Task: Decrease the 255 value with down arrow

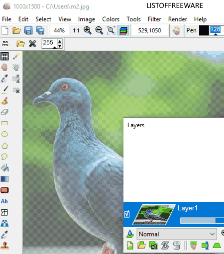Action: [60, 46]
